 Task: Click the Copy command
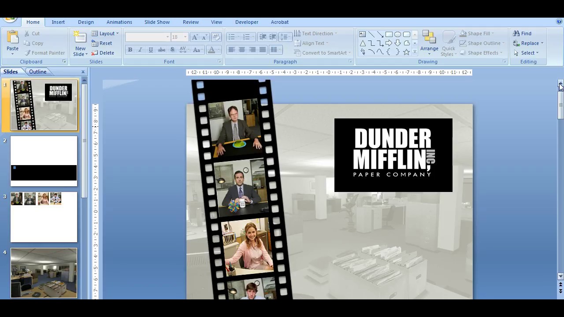click(x=33, y=43)
